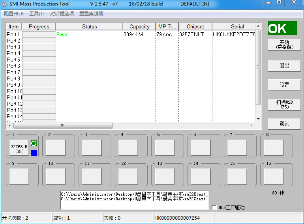The height and width of the screenshot is (224, 304).
Task: Click the 调试 debug button
Action: point(284,123)
